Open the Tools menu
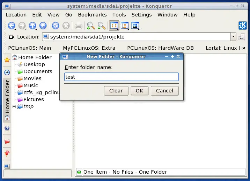This screenshot has height=181, width=250. coord(119,15)
